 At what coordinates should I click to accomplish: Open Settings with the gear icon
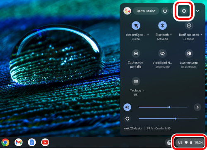(x=184, y=11)
